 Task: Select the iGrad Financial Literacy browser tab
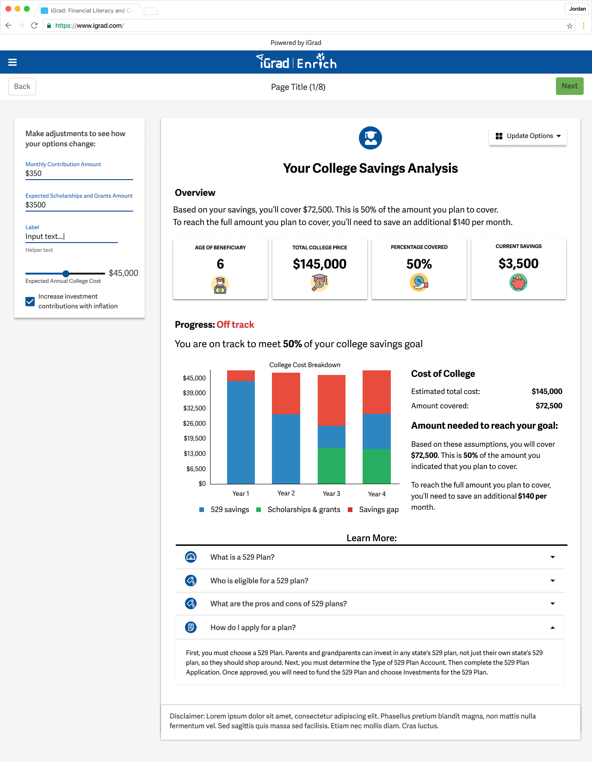(x=89, y=10)
